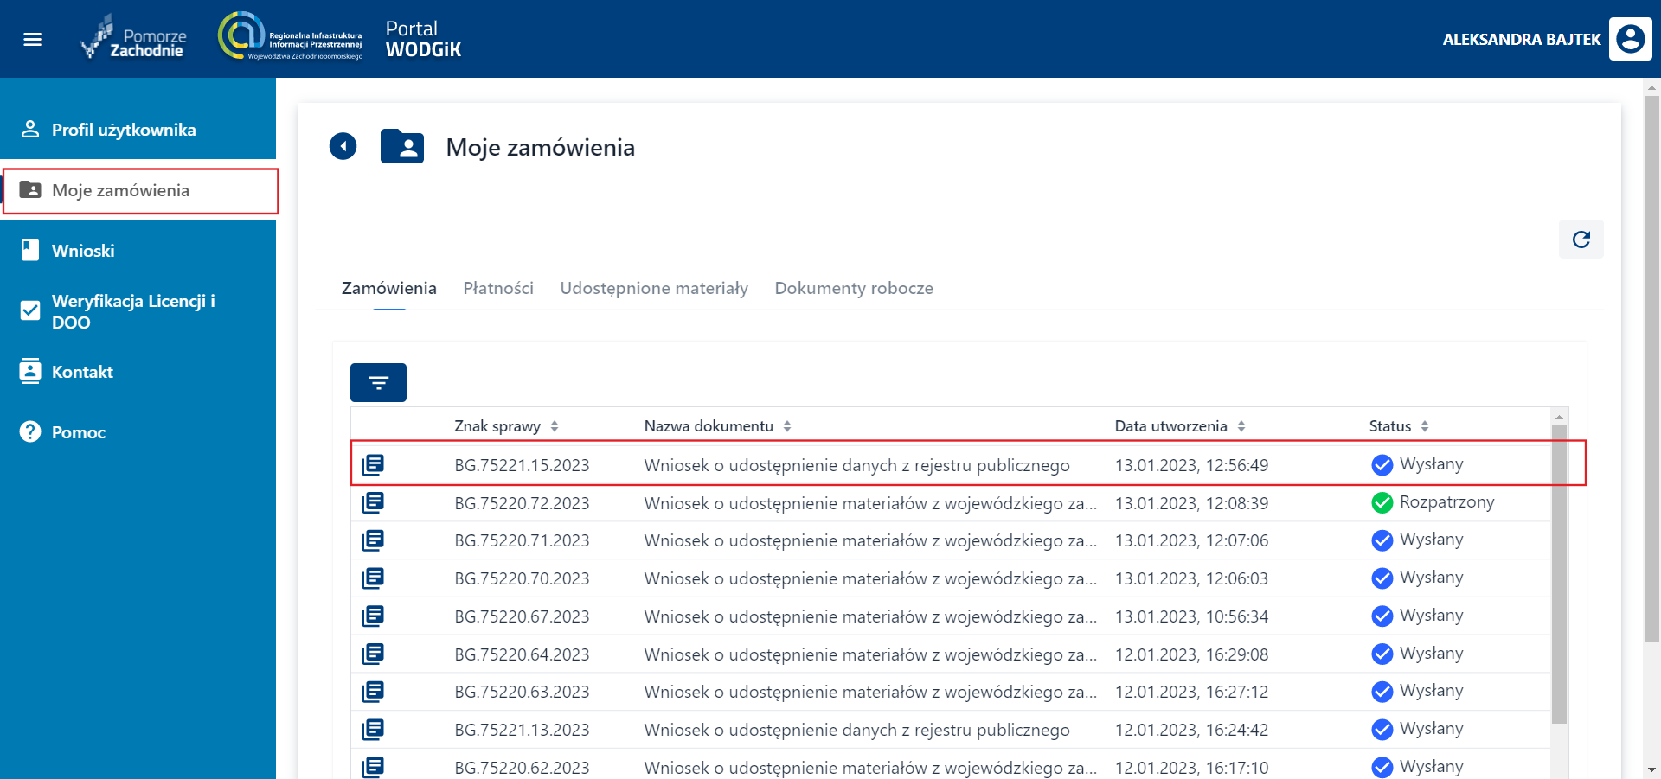Open the hamburger navigation menu
Viewport: 1661px width, 779px height.
pyautogui.click(x=33, y=38)
